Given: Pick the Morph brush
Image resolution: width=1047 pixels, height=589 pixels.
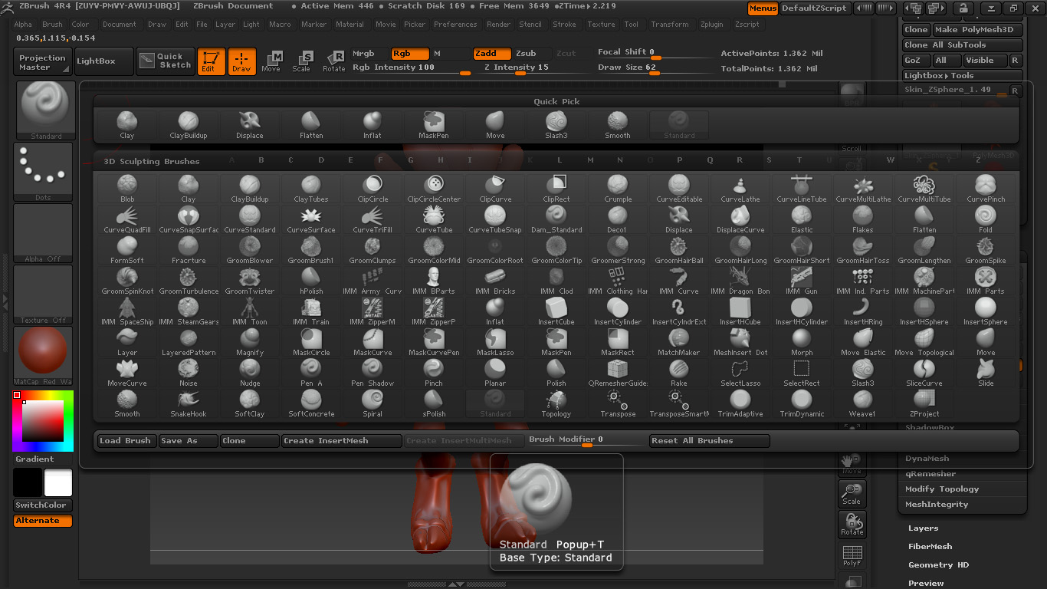Looking at the screenshot, I should tap(802, 342).
